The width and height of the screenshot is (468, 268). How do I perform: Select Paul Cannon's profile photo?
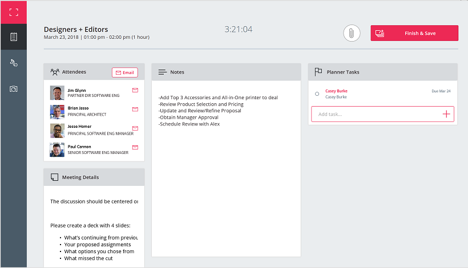pyautogui.click(x=57, y=150)
